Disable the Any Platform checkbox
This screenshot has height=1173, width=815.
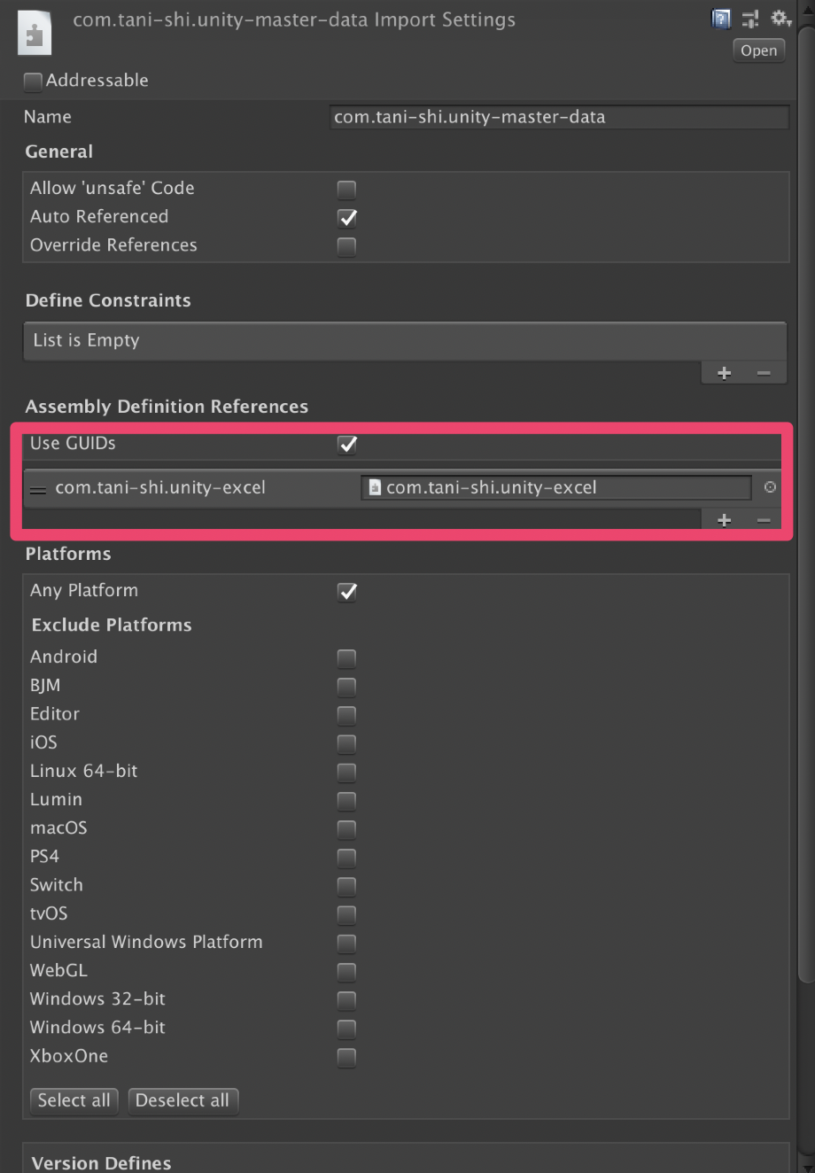(347, 591)
